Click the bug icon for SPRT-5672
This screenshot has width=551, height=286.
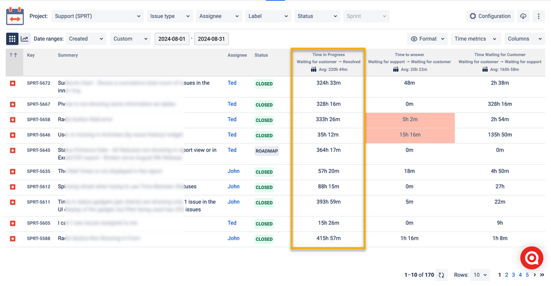pyautogui.click(x=13, y=84)
